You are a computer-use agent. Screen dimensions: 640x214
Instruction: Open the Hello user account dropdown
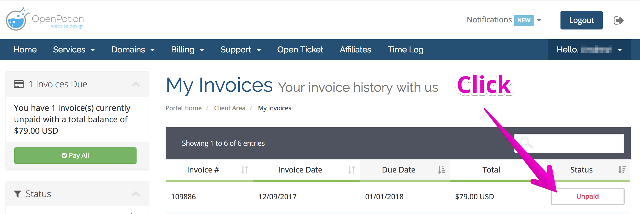tap(589, 50)
